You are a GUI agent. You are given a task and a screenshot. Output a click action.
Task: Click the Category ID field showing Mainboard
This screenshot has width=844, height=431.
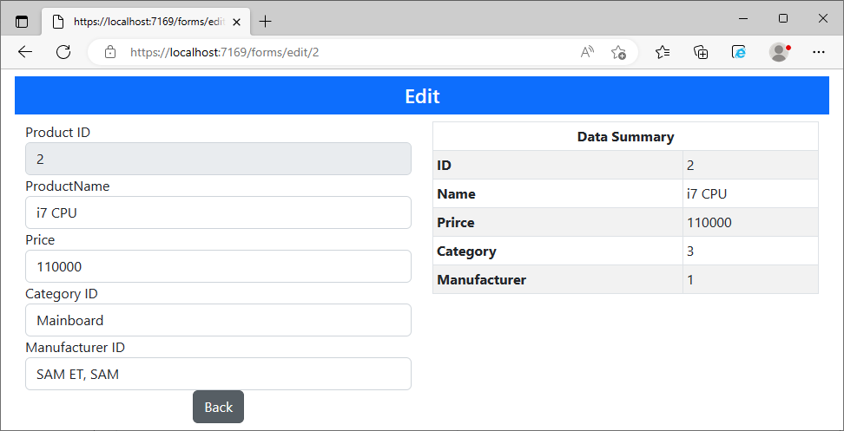[219, 320]
